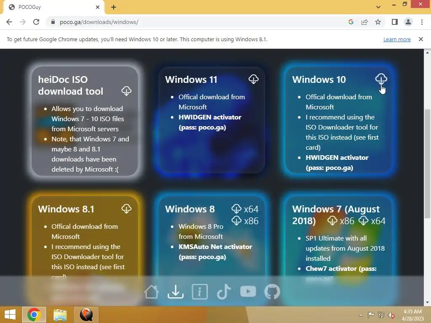Screen dimensions: 431x323
Task: Click Action Center flag in tray
Action: coord(371,315)
